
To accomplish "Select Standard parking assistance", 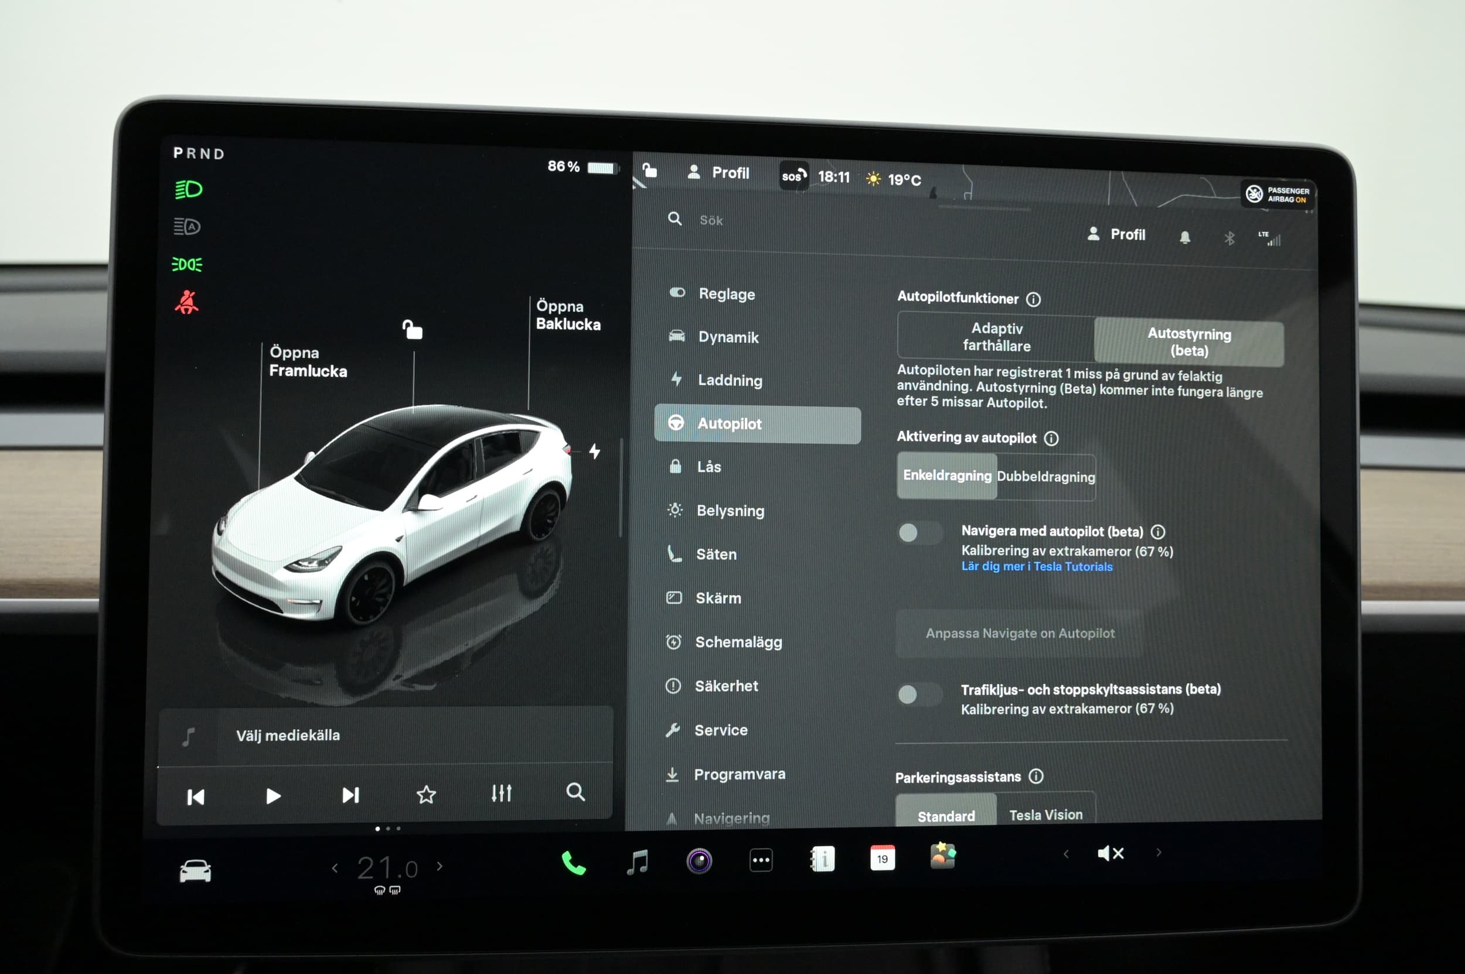I will 946,810.
